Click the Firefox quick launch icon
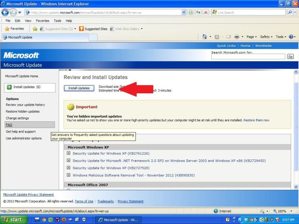Image resolution: width=299 pixels, height=224 pixels. coord(64,220)
